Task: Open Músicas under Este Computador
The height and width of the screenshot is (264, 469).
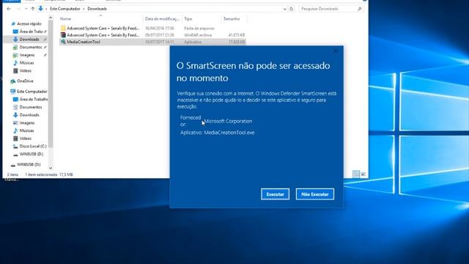Action: (26, 131)
